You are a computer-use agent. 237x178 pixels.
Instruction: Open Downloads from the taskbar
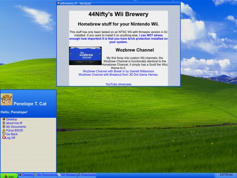[87, 175]
